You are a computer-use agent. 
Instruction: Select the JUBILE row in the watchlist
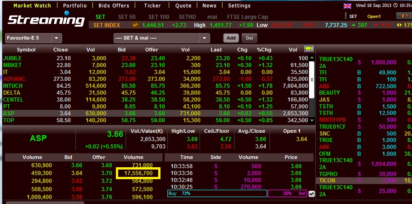click(x=155, y=58)
